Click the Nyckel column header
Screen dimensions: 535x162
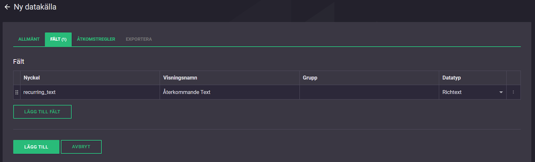(32, 78)
